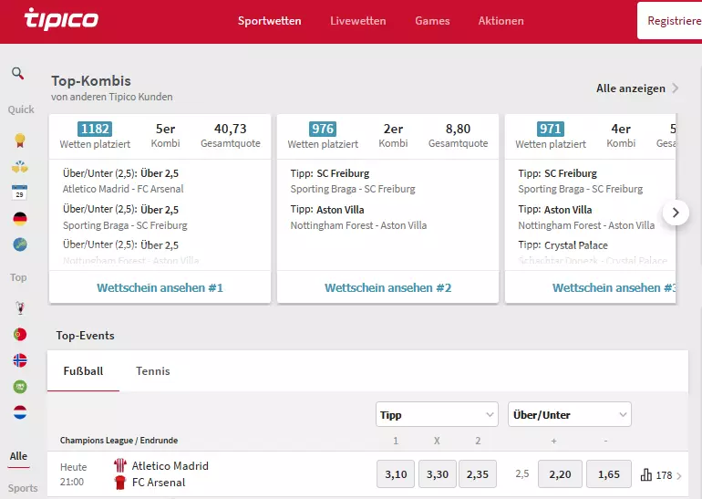Screen dimensions: 702x499
Task: Select the blue globe icon
Action: [20, 244]
